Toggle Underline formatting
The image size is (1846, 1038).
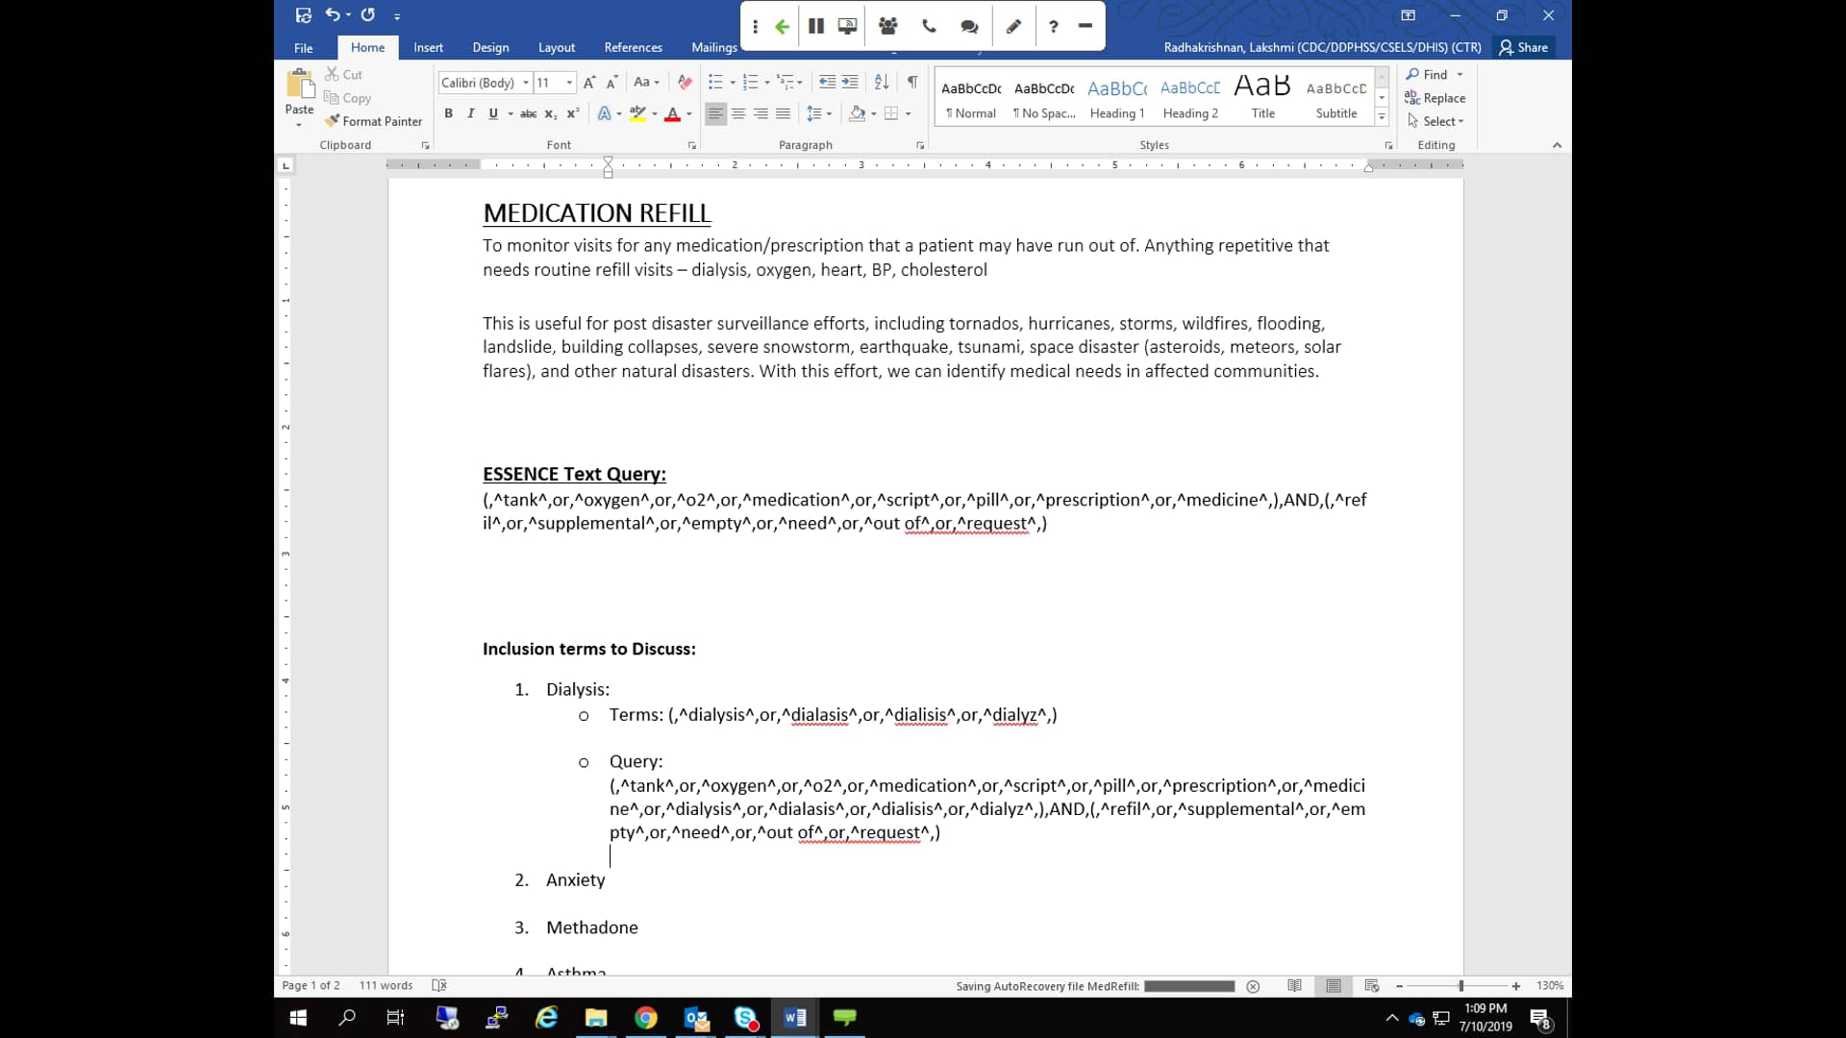tap(493, 113)
